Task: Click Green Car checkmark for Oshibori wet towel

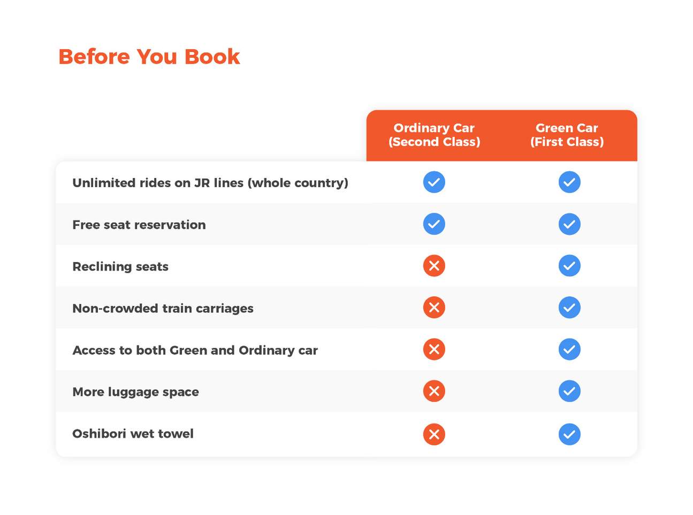Action: (x=569, y=434)
